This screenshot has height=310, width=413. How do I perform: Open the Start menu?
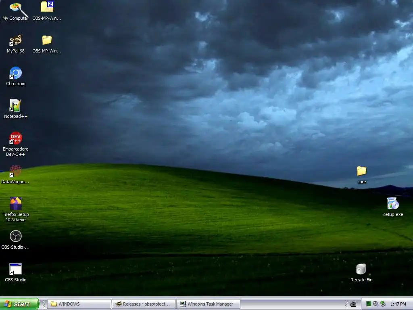[19, 304]
